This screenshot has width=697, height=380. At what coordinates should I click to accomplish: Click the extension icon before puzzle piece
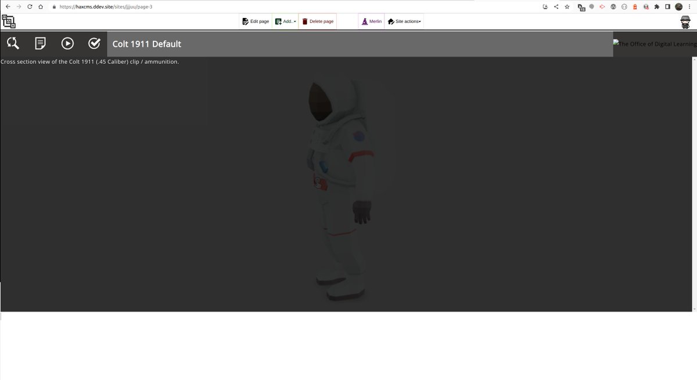point(646,7)
